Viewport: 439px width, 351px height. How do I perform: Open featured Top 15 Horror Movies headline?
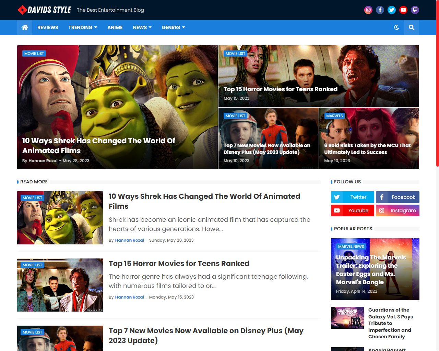point(281,89)
